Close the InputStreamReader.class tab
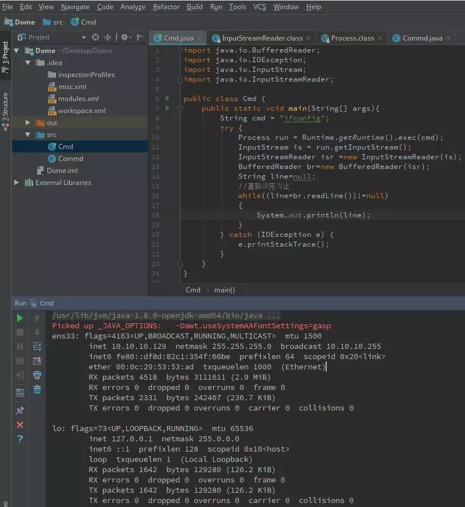Screen dimensions: 465x507 click(308, 38)
